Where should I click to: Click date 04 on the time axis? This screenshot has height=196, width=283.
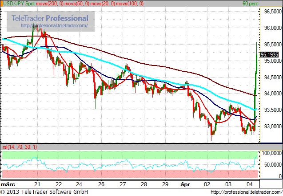coord(250,184)
